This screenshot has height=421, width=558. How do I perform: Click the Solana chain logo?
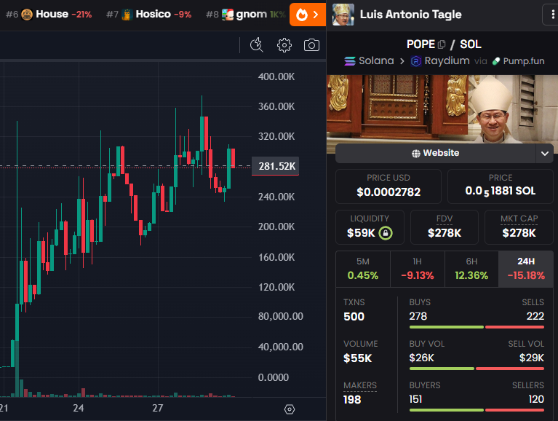pos(350,61)
